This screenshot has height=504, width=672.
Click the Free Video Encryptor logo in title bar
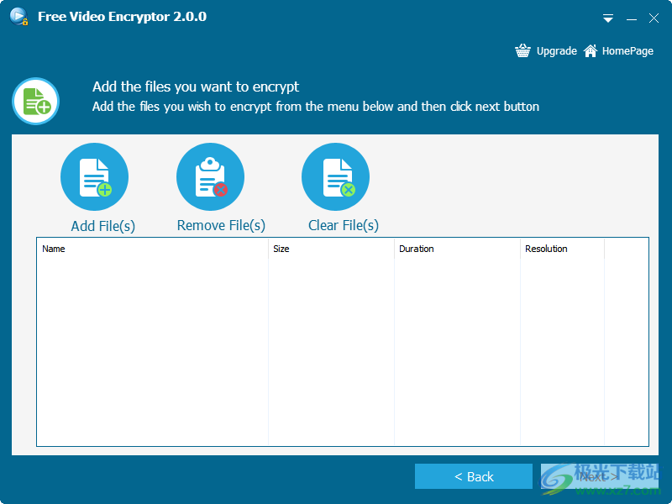pos(18,16)
